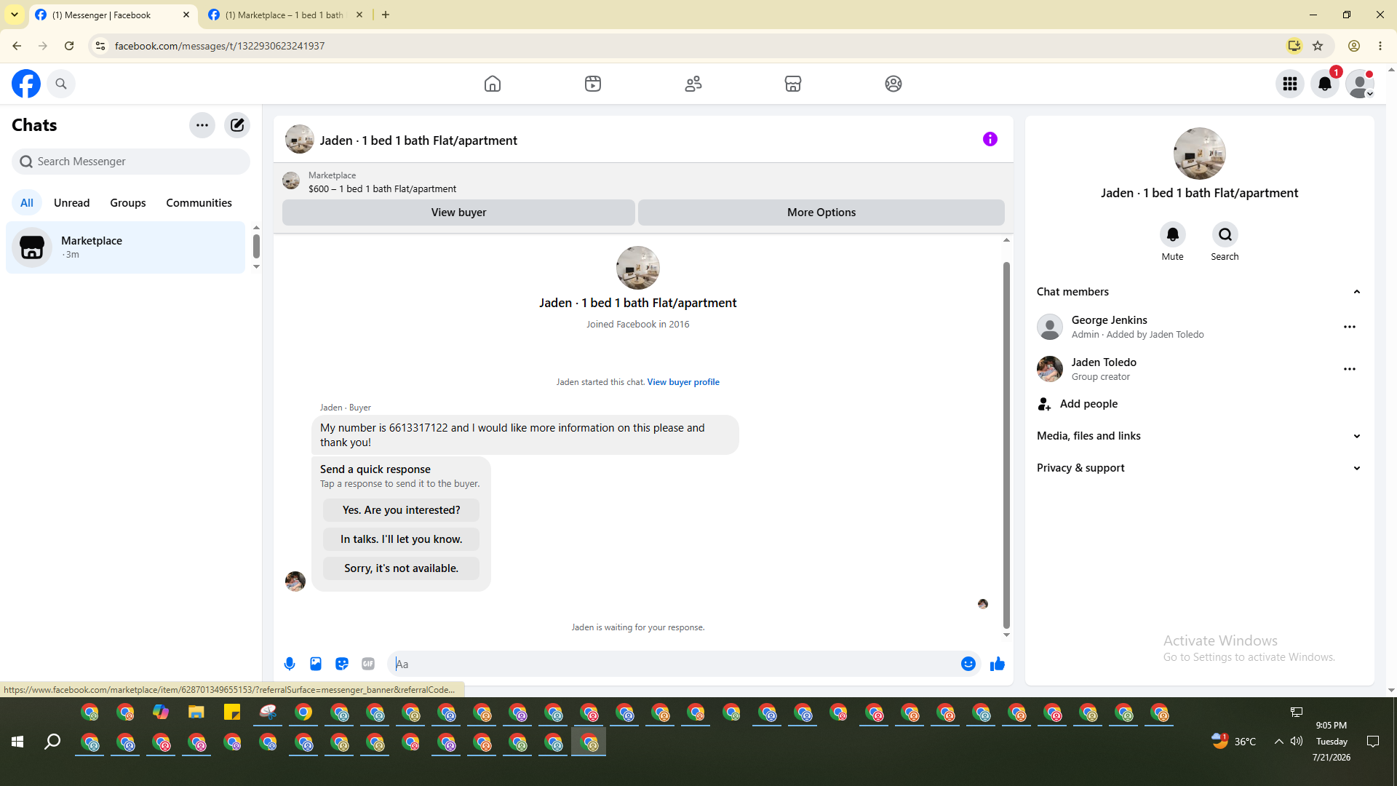Show hidden system tray icons
This screenshot has height=786, width=1397.
click(x=1278, y=742)
